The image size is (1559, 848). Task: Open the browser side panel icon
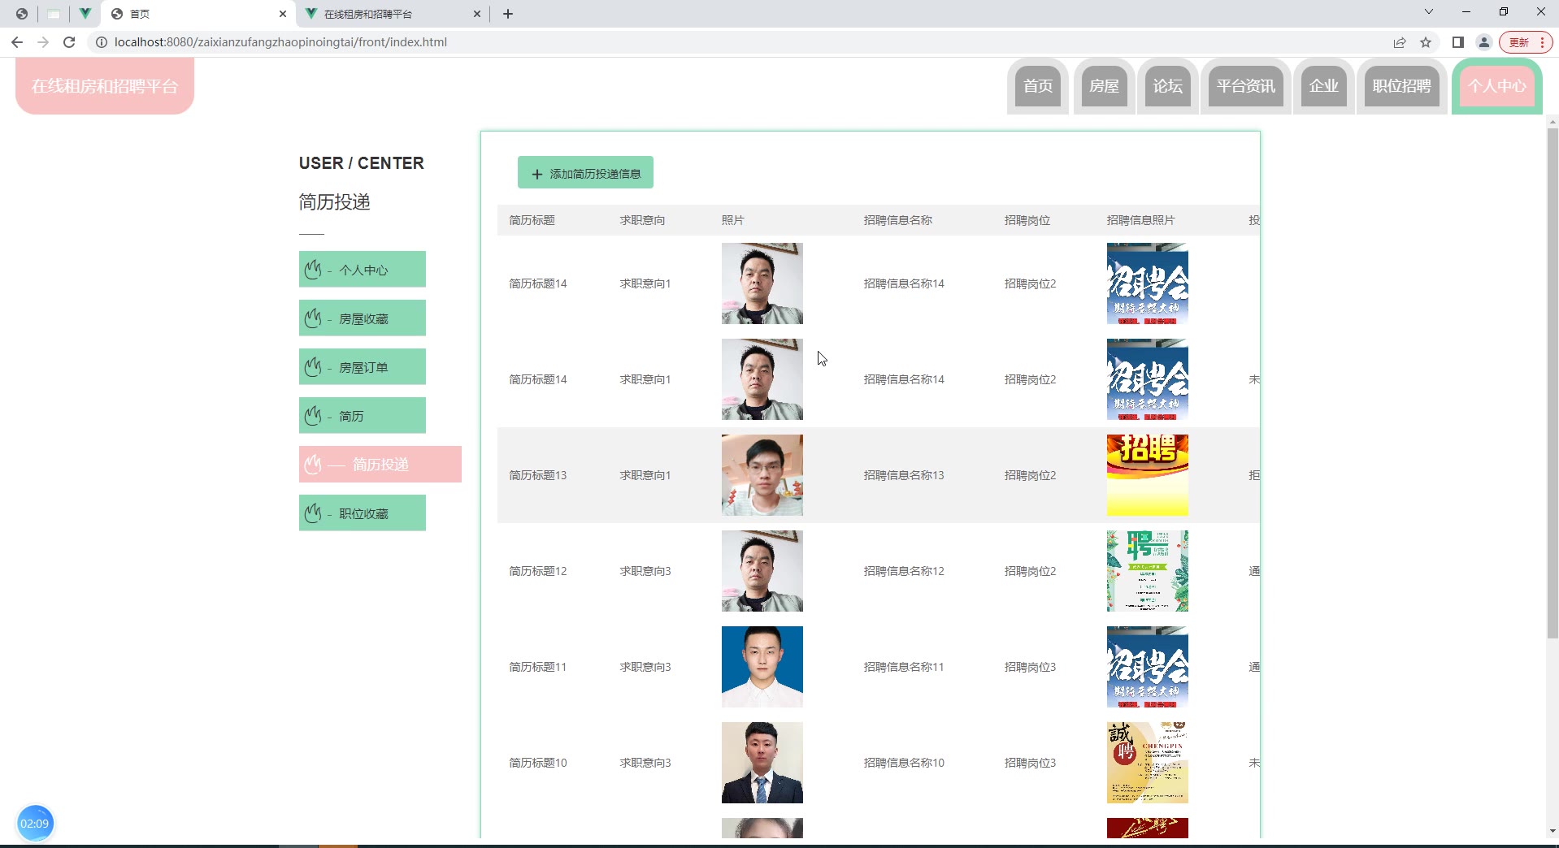[x=1458, y=42]
